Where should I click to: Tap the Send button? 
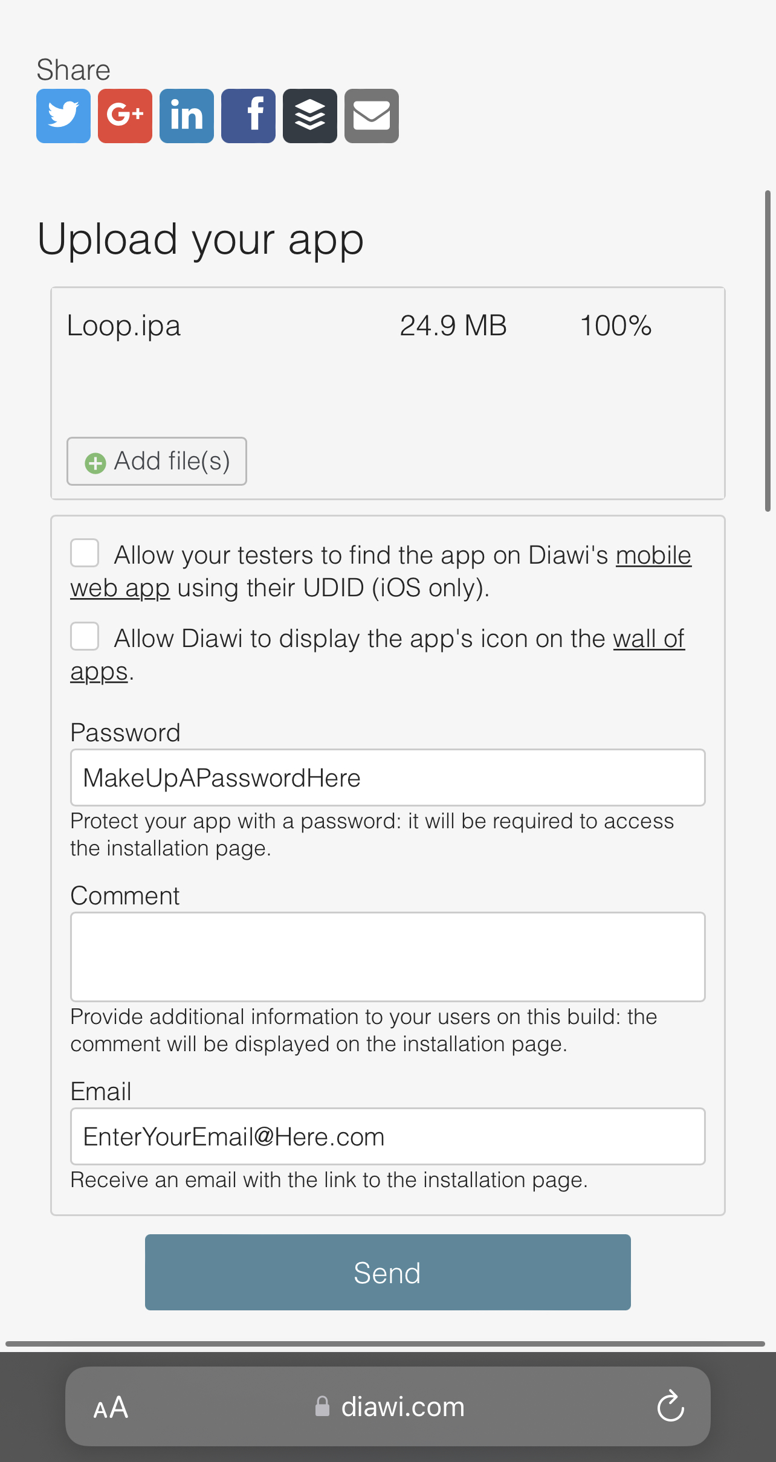(x=388, y=1272)
